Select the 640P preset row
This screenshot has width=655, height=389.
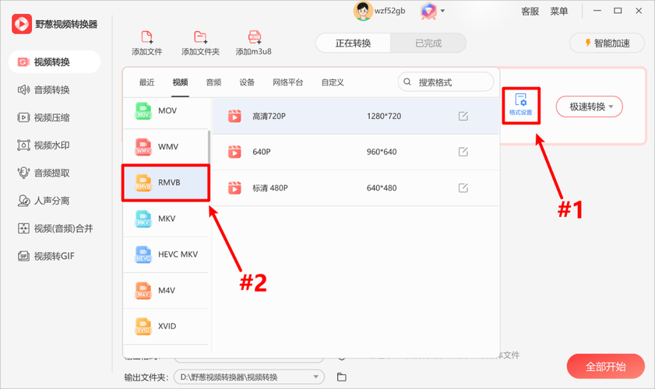pyautogui.click(x=356, y=152)
